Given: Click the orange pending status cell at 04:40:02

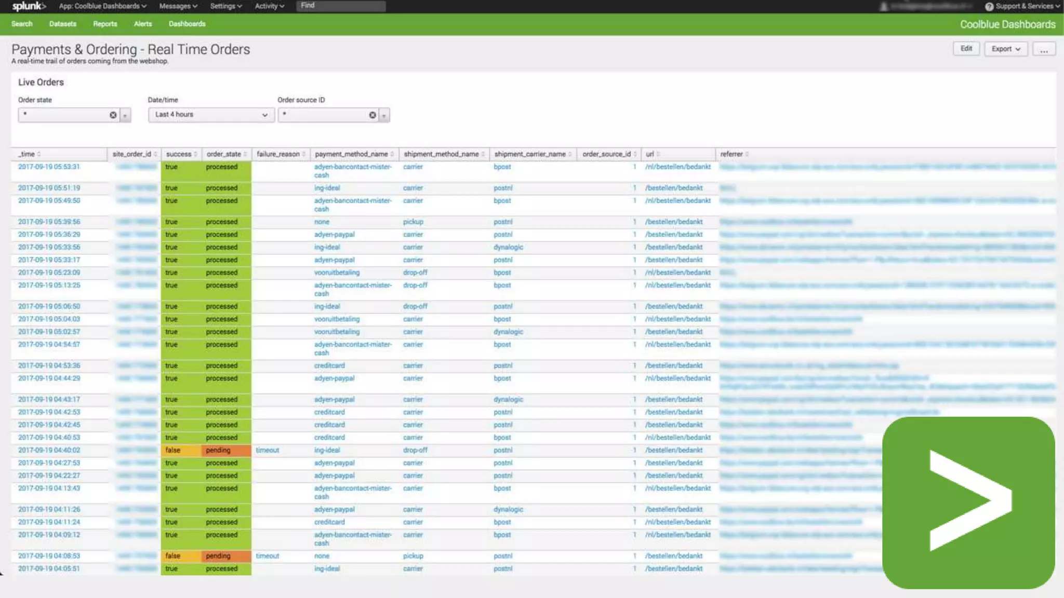Looking at the screenshot, I should [225, 450].
